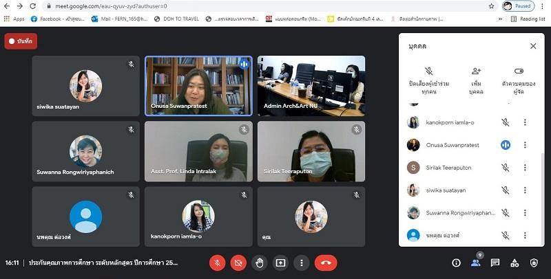Mute kanokporn iamla-o in people list
The image size is (551, 279).
pyautogui.click(x=506, y=122)
